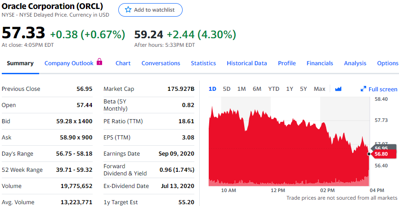Click the Full screen link
This screenshot has height=206, width=399.
pos(379,89)
